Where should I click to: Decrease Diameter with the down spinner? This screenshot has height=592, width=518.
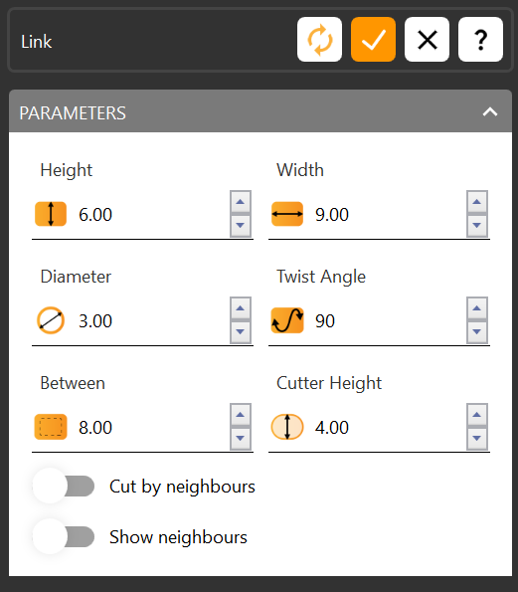241,332
